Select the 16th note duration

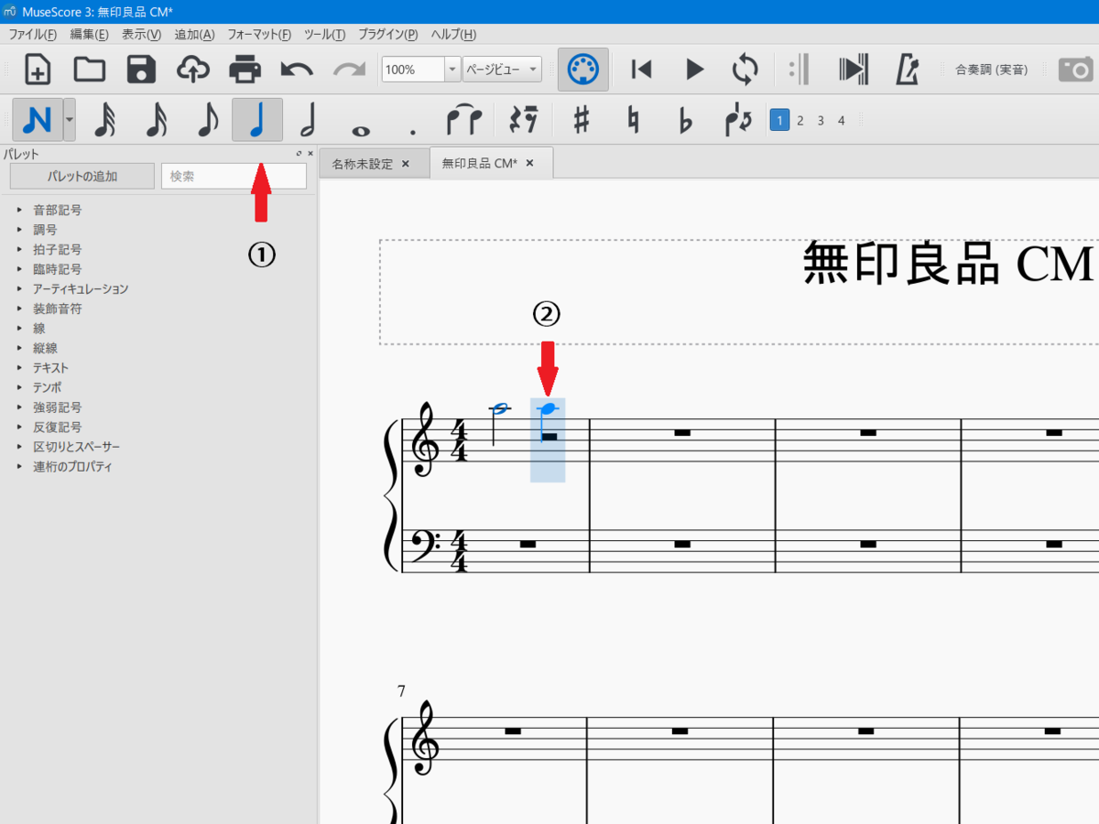[x=157, y=120]
